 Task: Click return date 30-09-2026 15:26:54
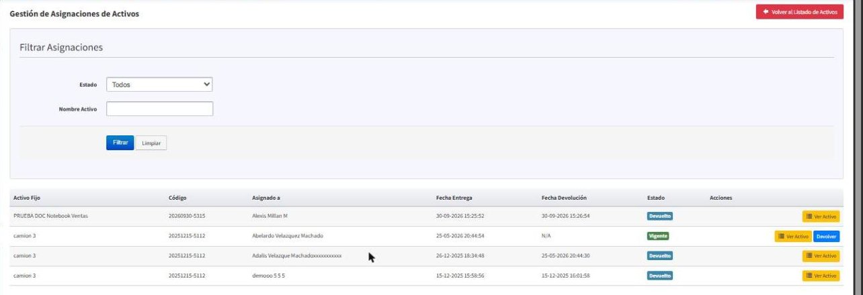566,216
